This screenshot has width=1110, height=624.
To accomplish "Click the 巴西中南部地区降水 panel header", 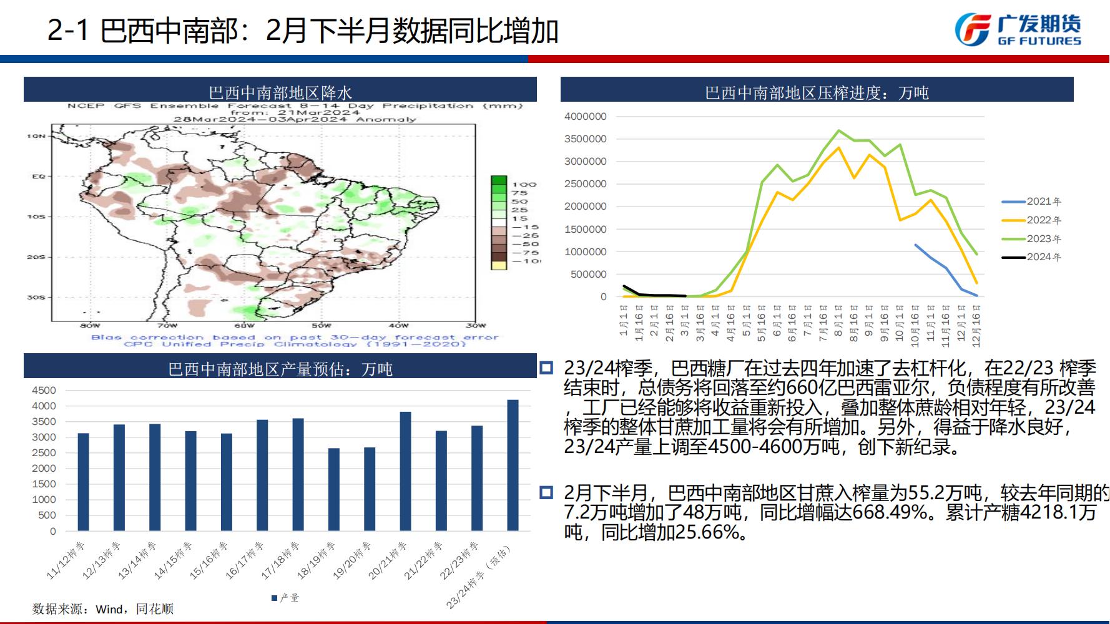I will 280,92.
